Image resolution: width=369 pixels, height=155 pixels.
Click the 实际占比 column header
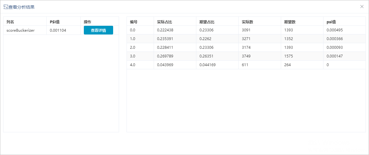(x=165, y=22)
